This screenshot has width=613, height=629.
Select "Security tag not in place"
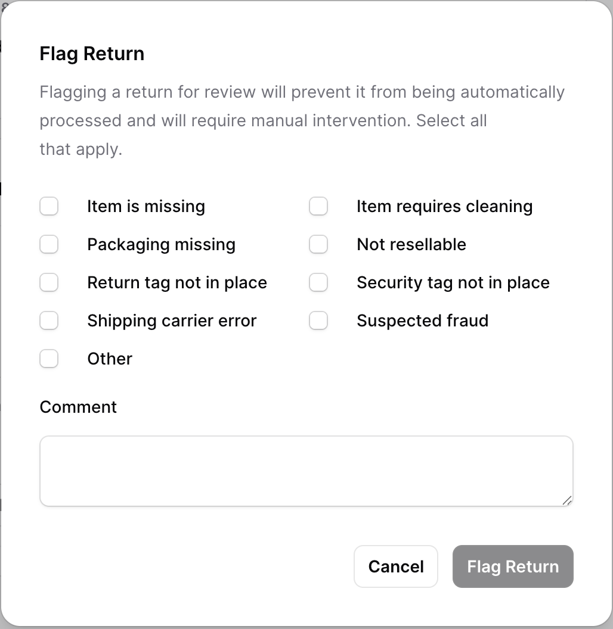(318, 282)
